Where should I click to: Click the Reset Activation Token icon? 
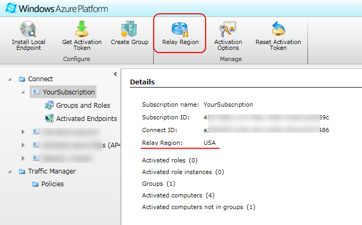(278, 29)
